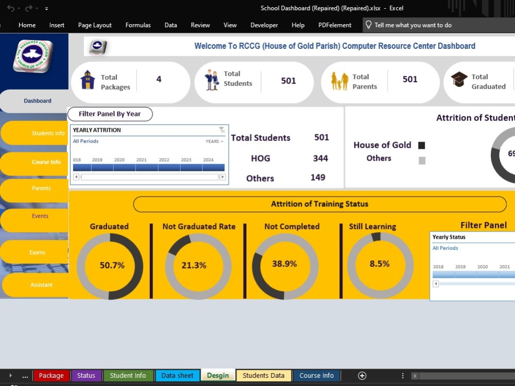Image resolution: width=515 pixels, height=386 pixels.
Task: Switch to the Data sheet tab
Action: coord(177,376)
